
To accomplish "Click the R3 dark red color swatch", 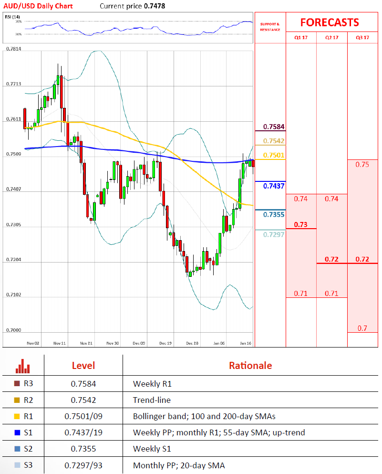I will tap(17, 383).
